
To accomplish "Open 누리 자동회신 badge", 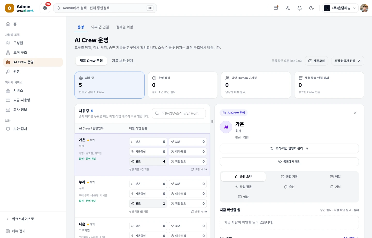I will click(148, 194).
